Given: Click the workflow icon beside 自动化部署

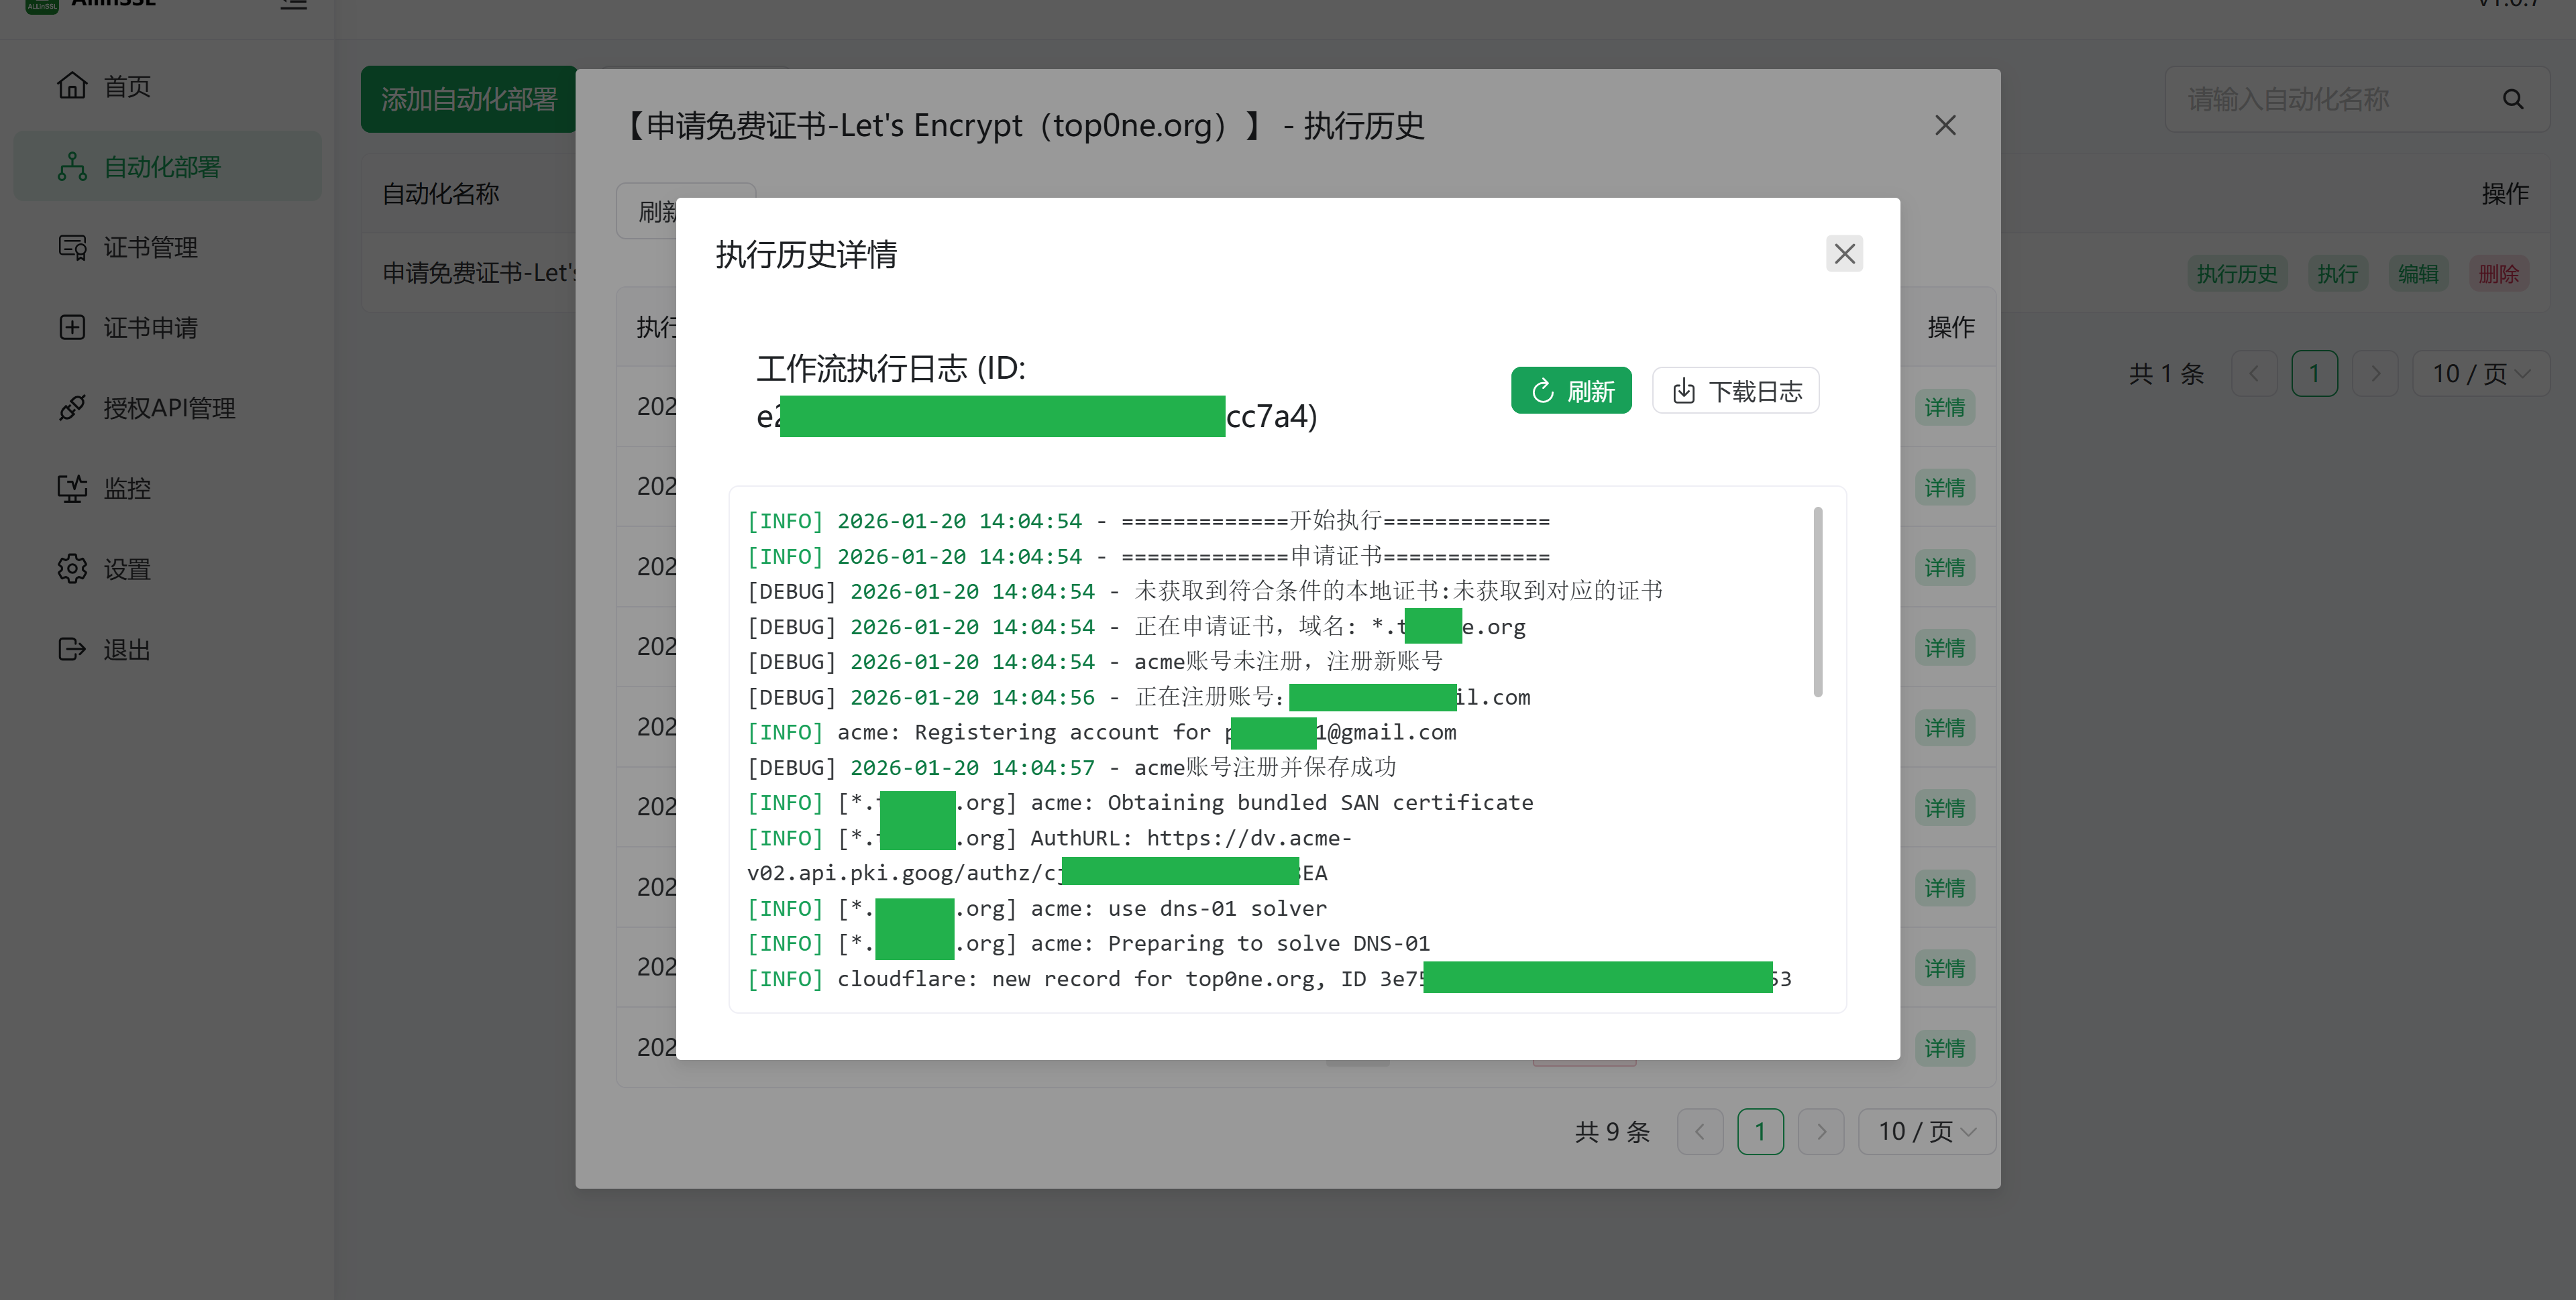Looking at the screenshot, I should tap(72, 167).
